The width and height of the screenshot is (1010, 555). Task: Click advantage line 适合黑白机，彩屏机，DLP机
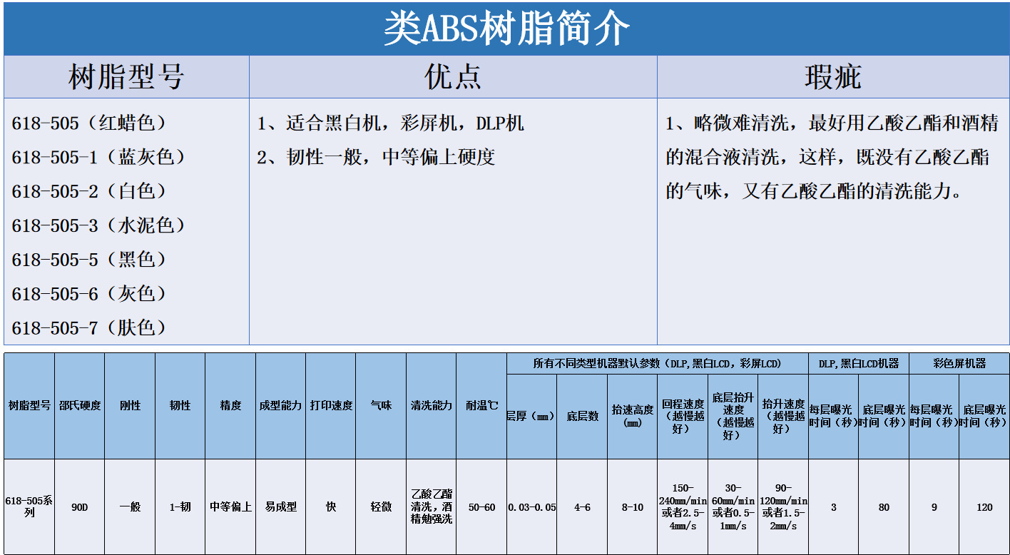pos(391,123)
